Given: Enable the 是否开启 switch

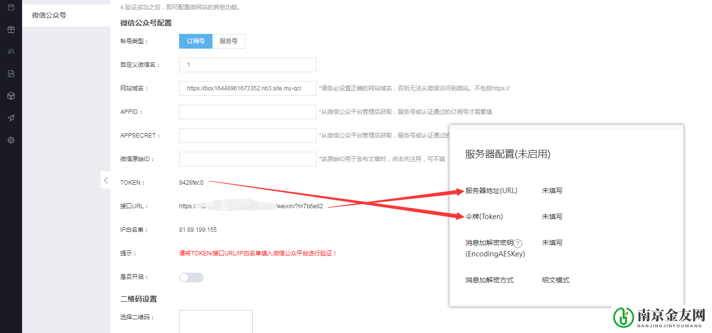Looking at the screenshot, I should [x=191, y=277].
